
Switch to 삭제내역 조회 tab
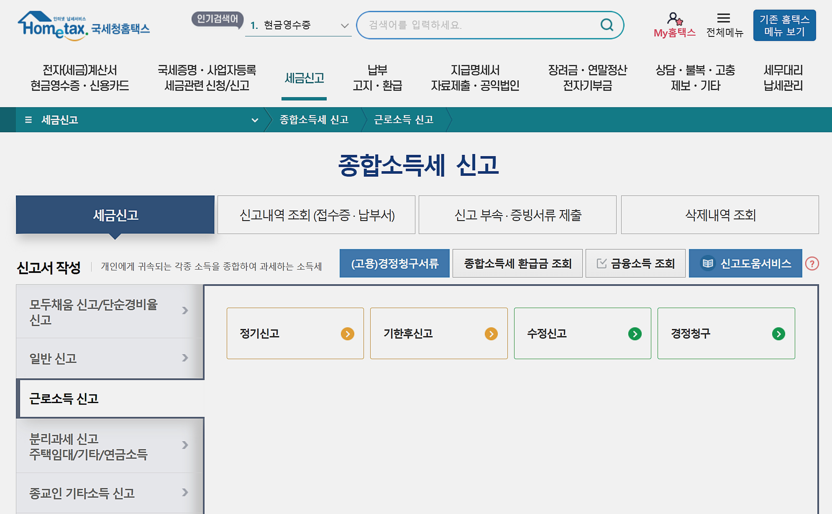(x=720, y=215)
